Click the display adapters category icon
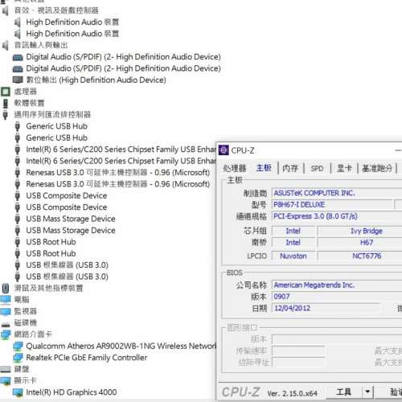The height and width of the screenshot is (402, 402). [x=6, y=380]
